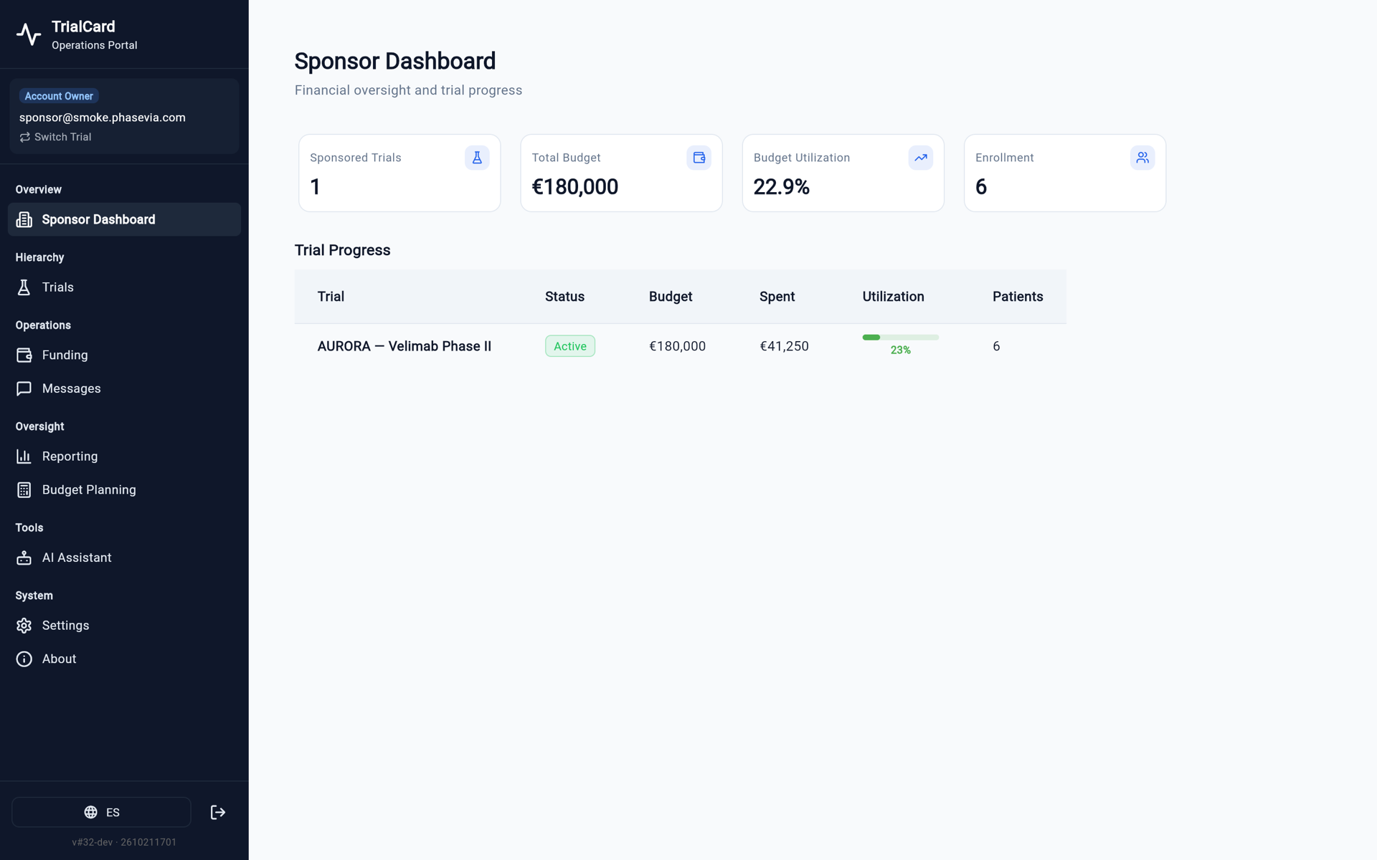Click the Budget column header
1377x860 pixels.
(671, 297)
